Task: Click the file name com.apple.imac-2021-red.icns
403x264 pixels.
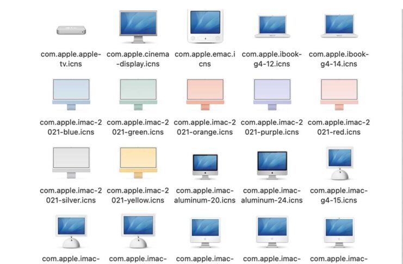Action: [339, 127]
